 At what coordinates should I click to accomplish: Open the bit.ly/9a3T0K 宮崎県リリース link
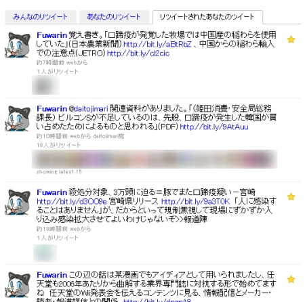tap(195, 201)
